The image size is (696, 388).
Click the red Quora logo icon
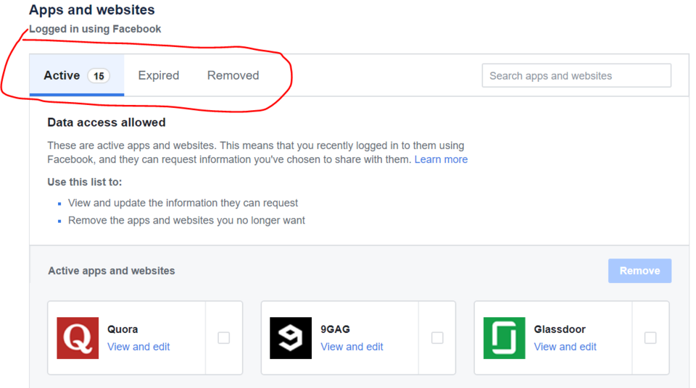pyautogui.click(x=78, y=338)
